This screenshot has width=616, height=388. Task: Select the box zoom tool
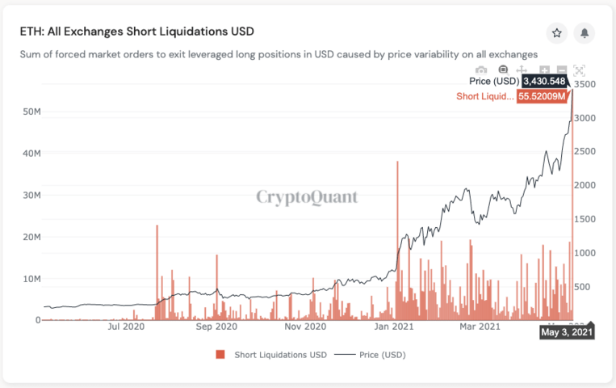click(x=503, y=70)
